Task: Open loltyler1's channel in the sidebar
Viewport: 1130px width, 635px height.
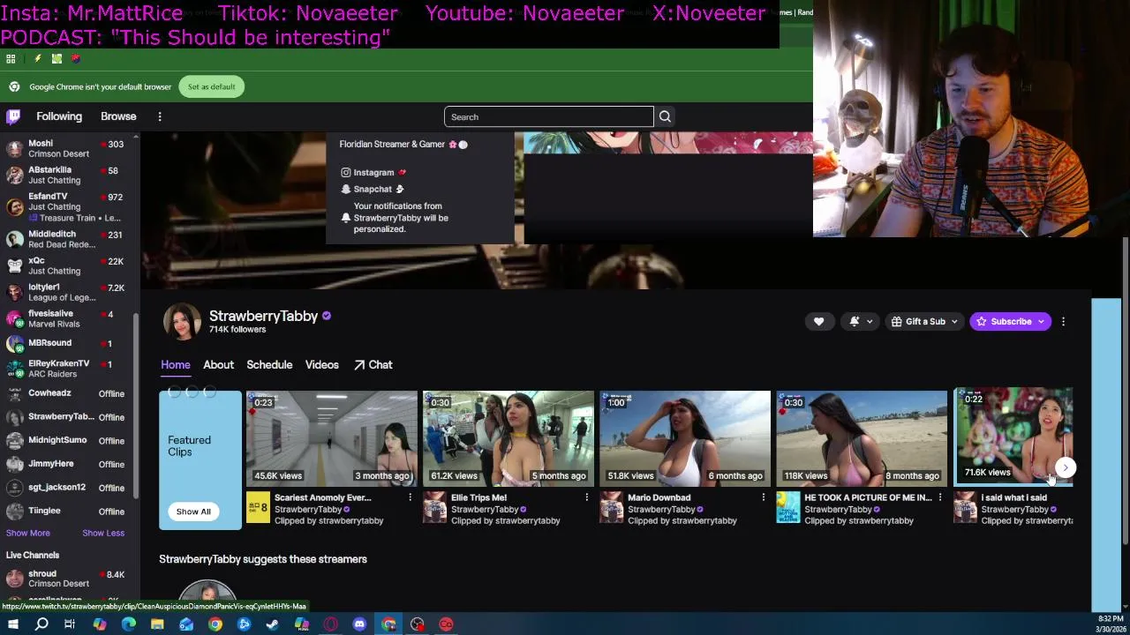Action: click(69, 292)
